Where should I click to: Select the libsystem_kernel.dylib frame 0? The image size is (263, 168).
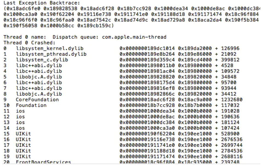tap(121, 48)
